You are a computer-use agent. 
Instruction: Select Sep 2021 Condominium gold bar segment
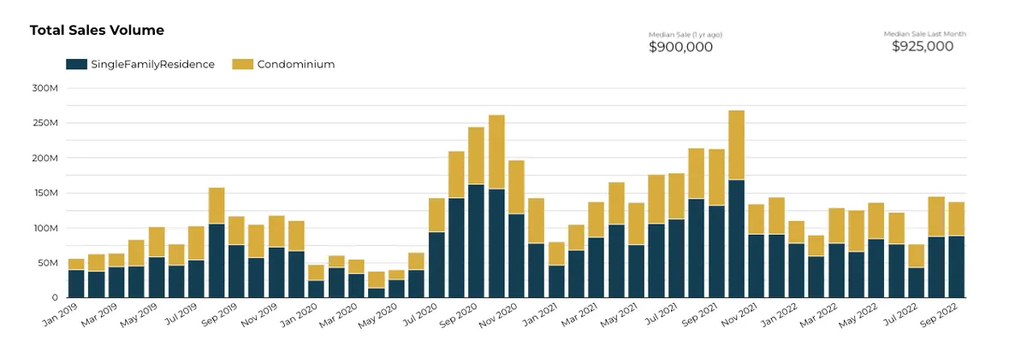tap(716, 178)
